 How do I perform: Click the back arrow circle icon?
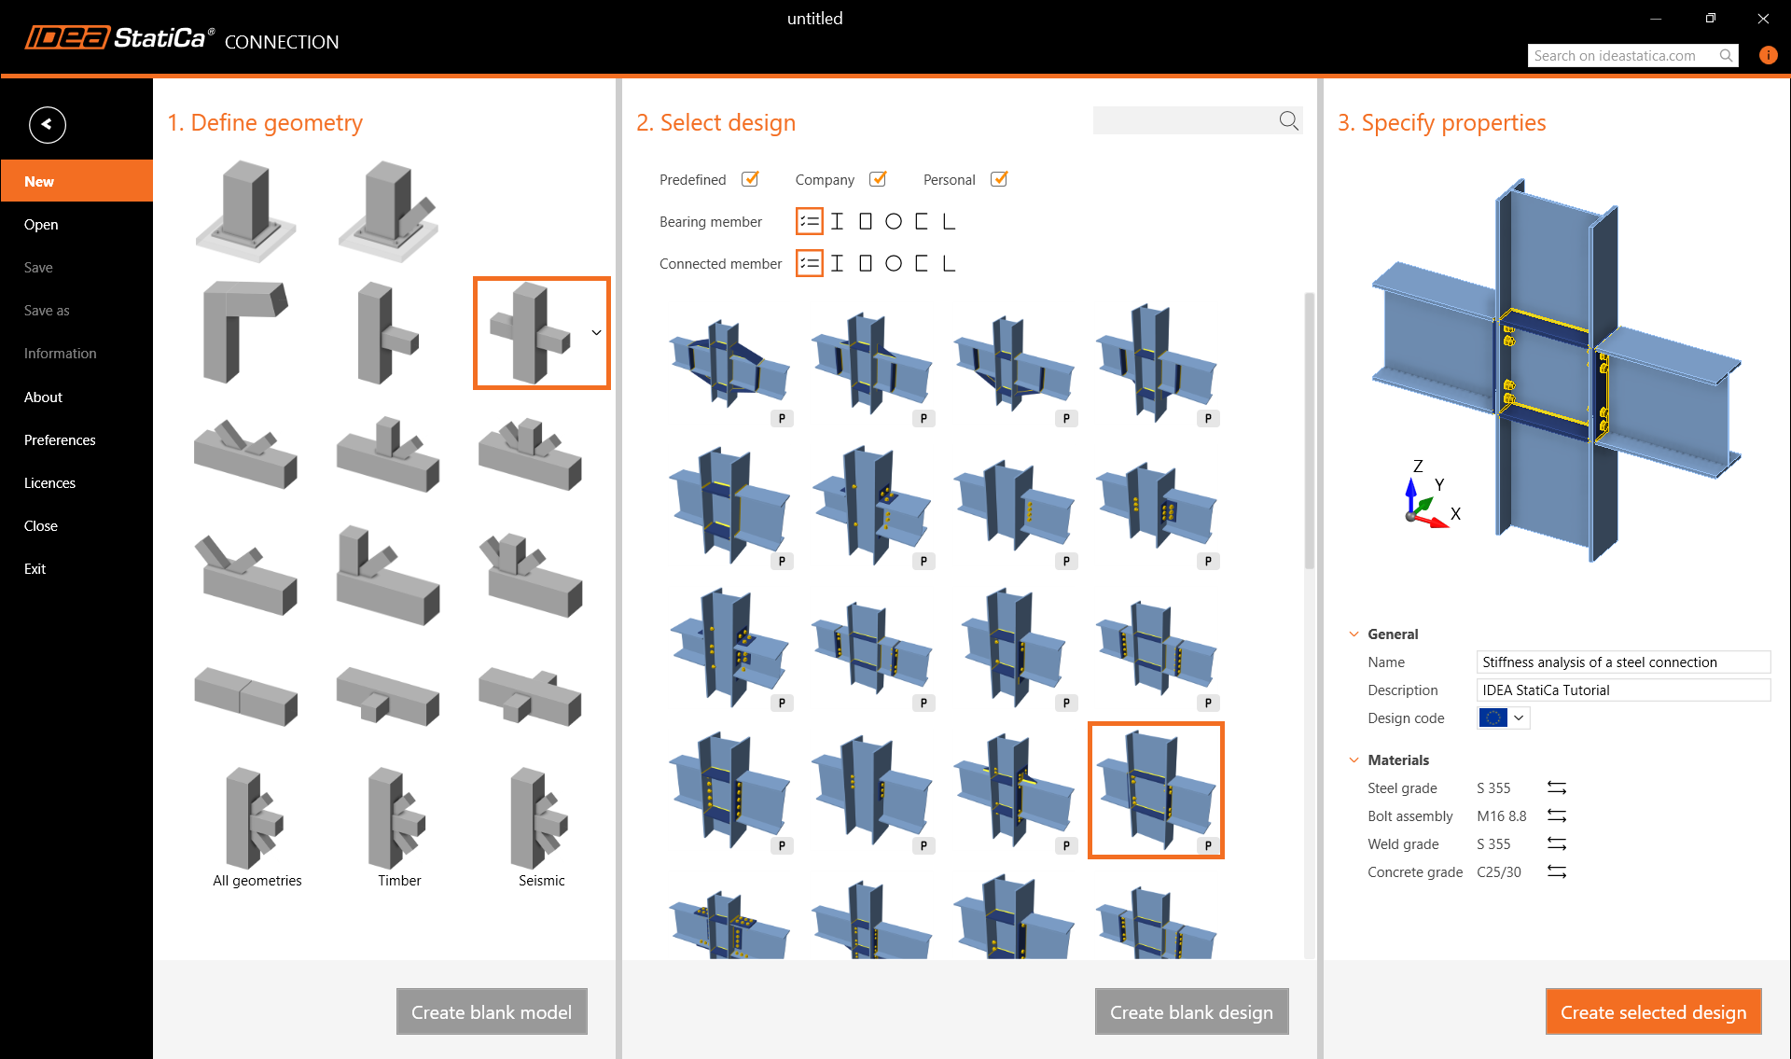click(47, 124)
